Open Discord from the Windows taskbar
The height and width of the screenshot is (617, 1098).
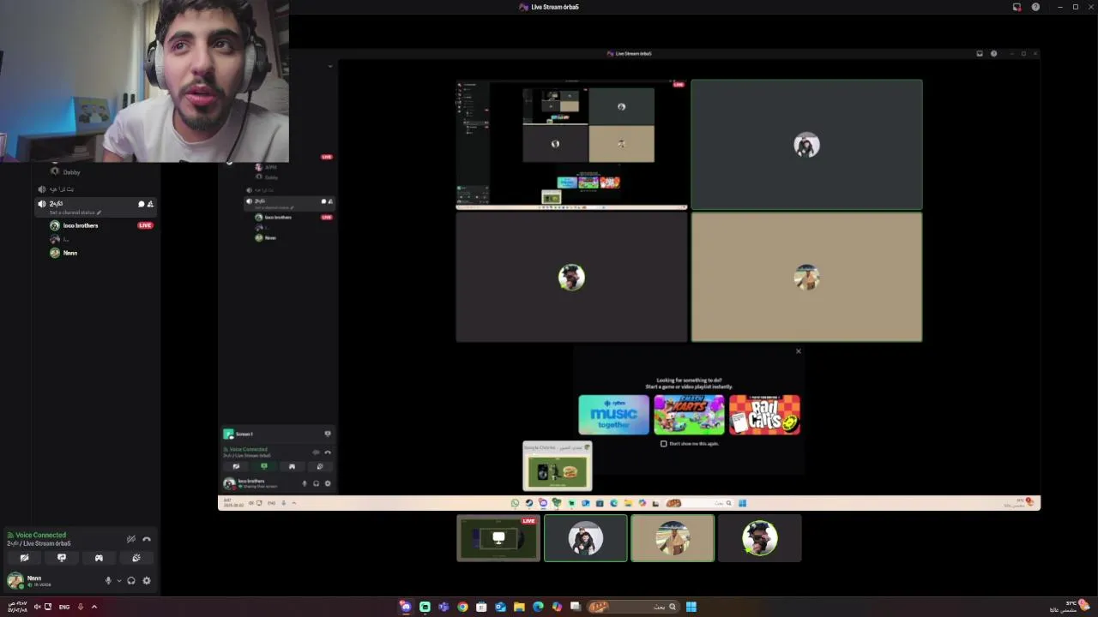click(x=405, y=607)
